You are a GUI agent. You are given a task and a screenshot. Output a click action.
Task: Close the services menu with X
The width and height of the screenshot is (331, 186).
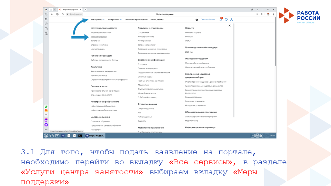(x=229, y=25)
